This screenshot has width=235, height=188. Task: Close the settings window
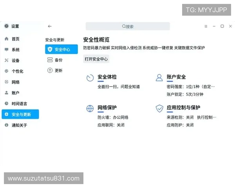(x=230, y=26)
